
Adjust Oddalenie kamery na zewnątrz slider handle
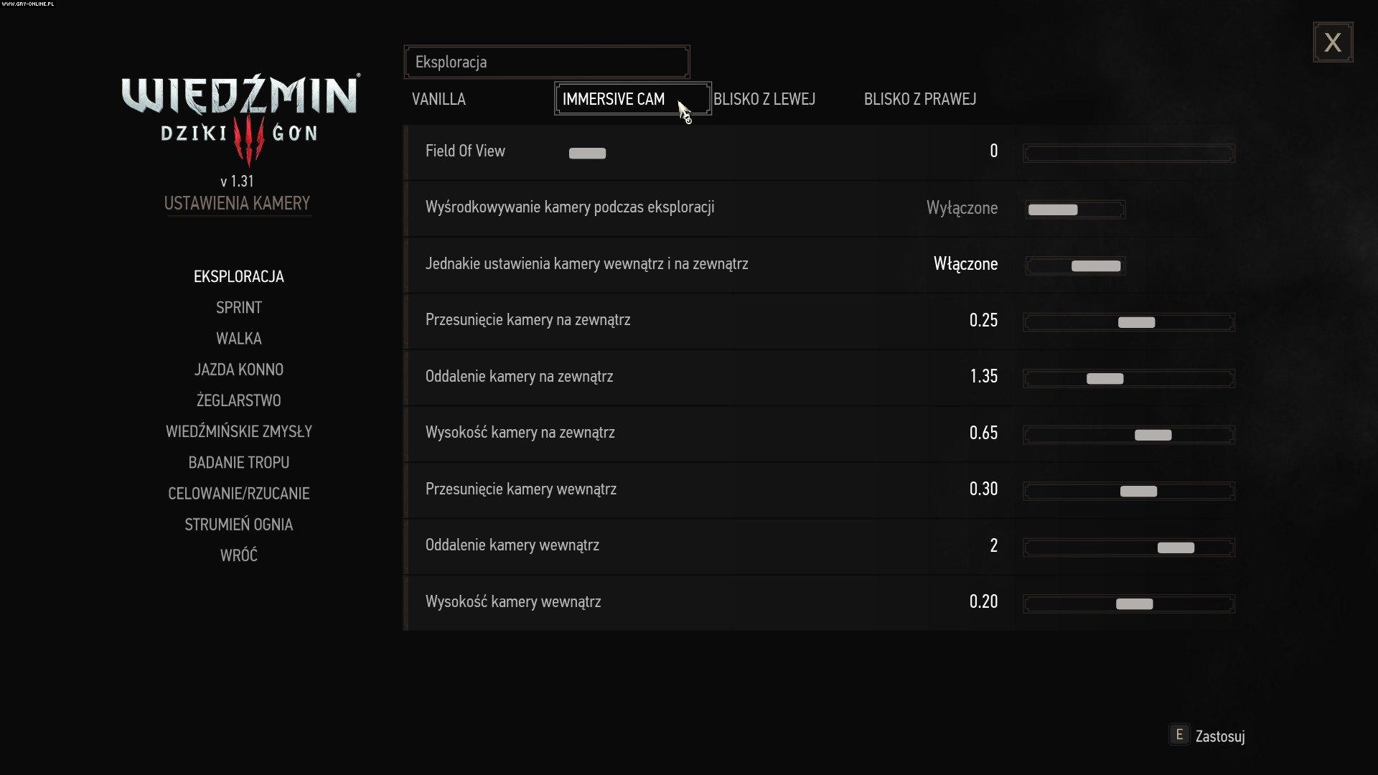(1105, 379)
